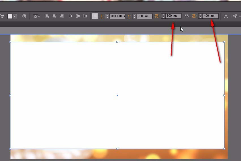241x161 pixels.
Task: Click the orange 高 height label
Action: click(194, 16)
